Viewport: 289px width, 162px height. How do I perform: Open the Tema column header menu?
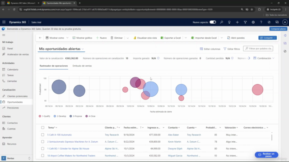tap(52, 127)
